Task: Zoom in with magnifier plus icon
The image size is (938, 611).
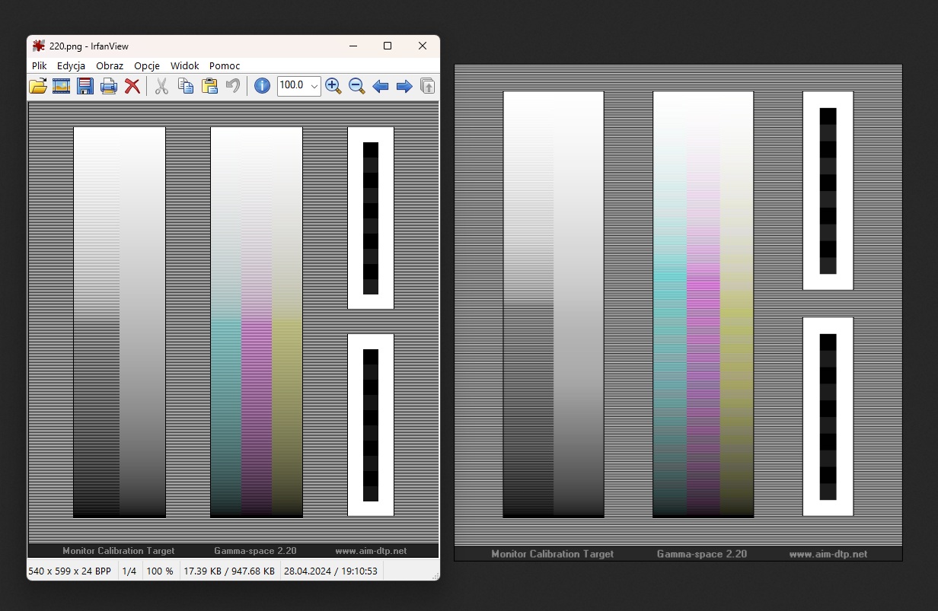Action: pos(333,86)
